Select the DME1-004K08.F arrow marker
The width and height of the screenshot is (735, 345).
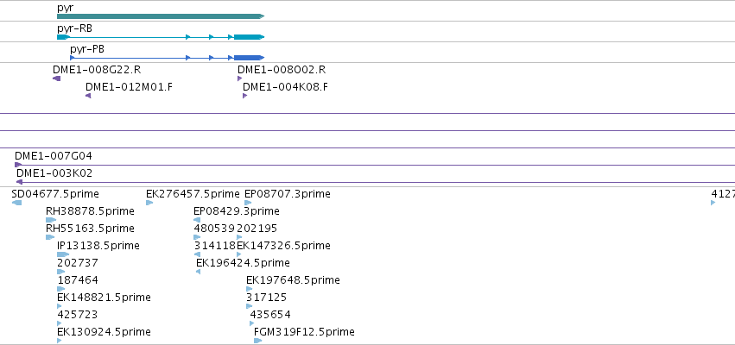click(244, 96)
